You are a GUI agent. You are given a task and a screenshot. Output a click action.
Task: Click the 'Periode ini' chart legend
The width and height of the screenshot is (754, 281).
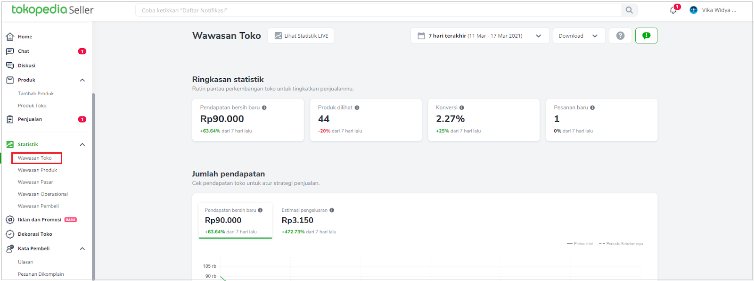click(x=580, y=244)
